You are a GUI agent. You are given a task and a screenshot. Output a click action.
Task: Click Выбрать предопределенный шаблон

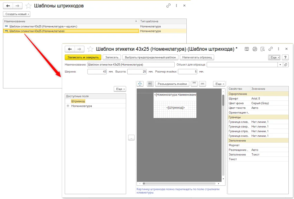coord(150,57)
